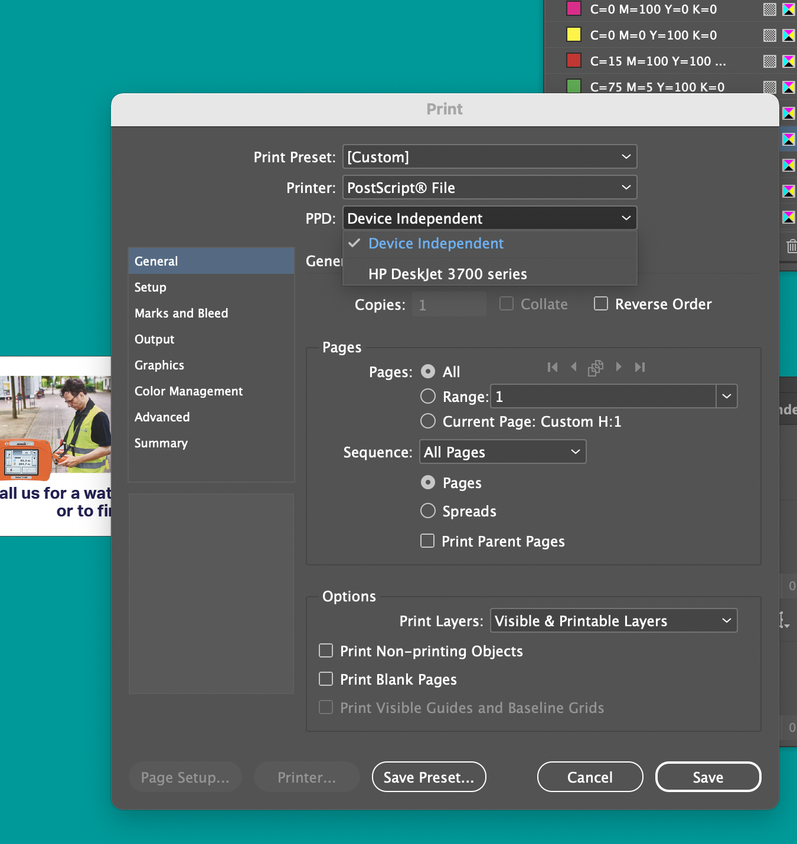Open the Sequence dropdown showing All Pages

(x=502, y=452)
